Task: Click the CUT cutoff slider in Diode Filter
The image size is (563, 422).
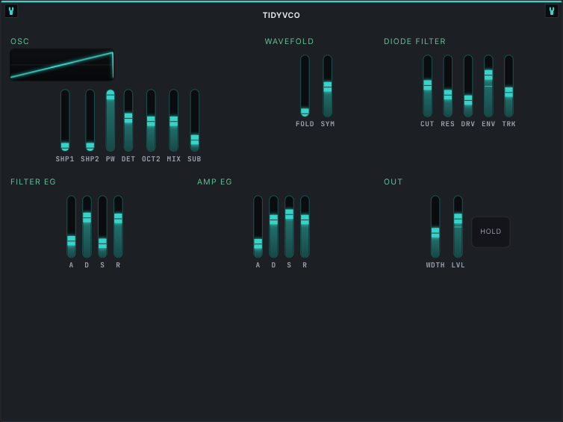Action: tap(427, 86)
